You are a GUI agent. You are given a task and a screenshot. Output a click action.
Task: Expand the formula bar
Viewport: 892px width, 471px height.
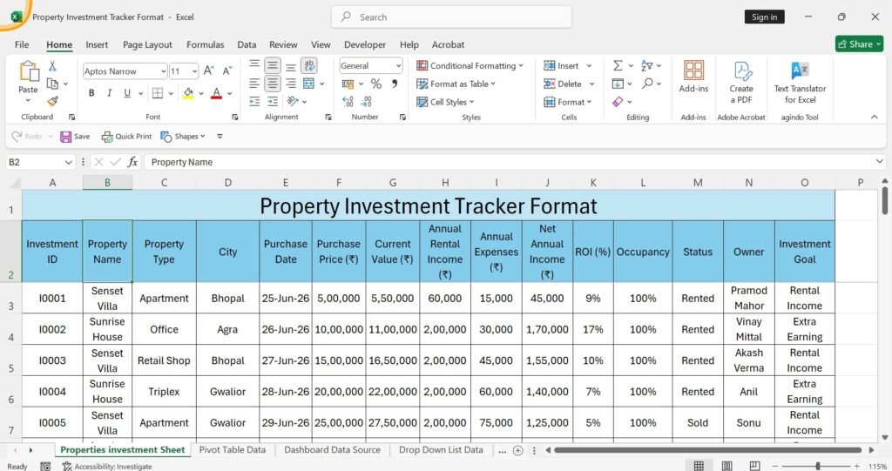[x=880, y=162]
